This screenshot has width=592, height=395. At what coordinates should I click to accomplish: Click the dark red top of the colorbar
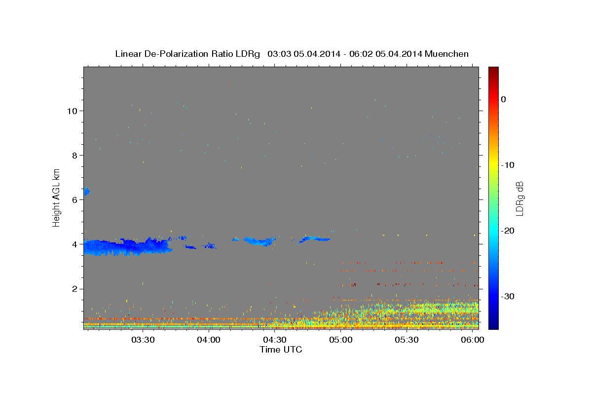pos(493,72)
